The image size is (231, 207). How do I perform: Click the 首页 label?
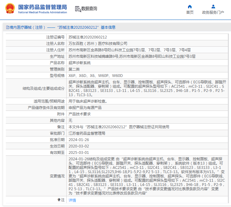pyautogui.click(x=190, y=13)
